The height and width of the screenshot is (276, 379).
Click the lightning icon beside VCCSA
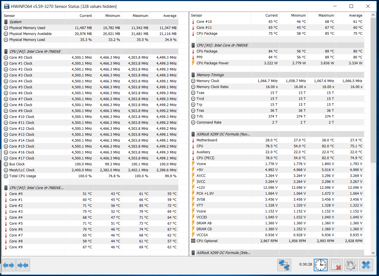pyautogui.click(x=193, y=235)
